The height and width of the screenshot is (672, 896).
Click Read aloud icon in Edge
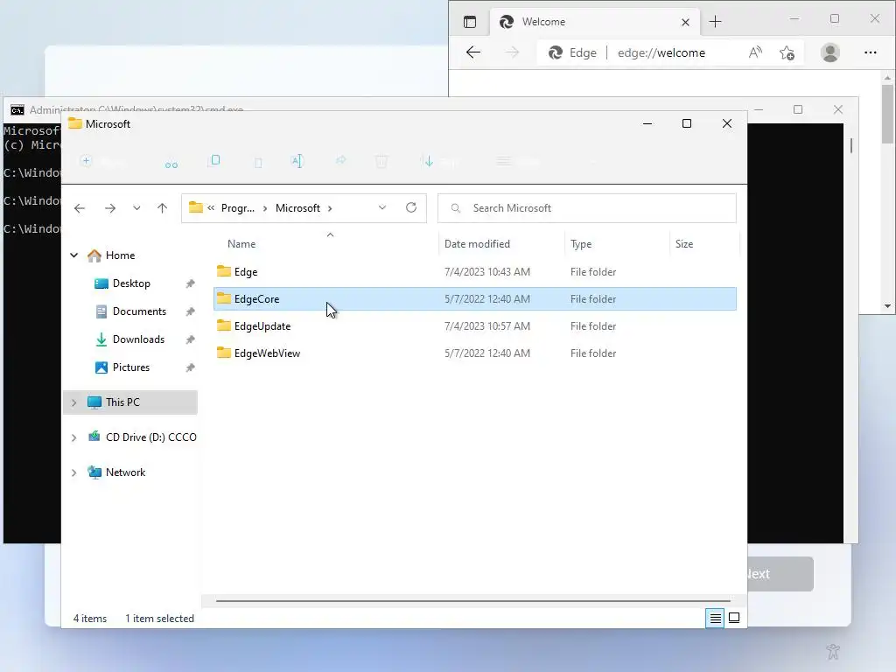click(755, 52)
